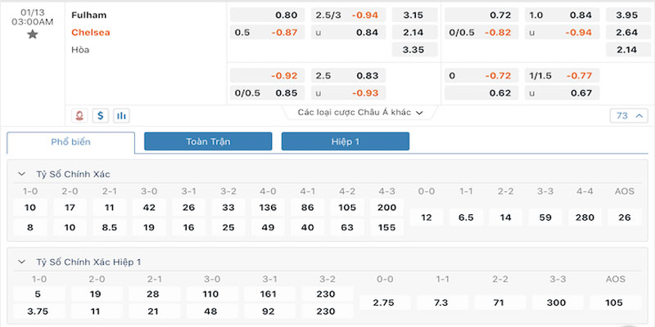This screenshot has width=655, height=327.
Task: Click the Chelsea team name
Action: [91, 32]
